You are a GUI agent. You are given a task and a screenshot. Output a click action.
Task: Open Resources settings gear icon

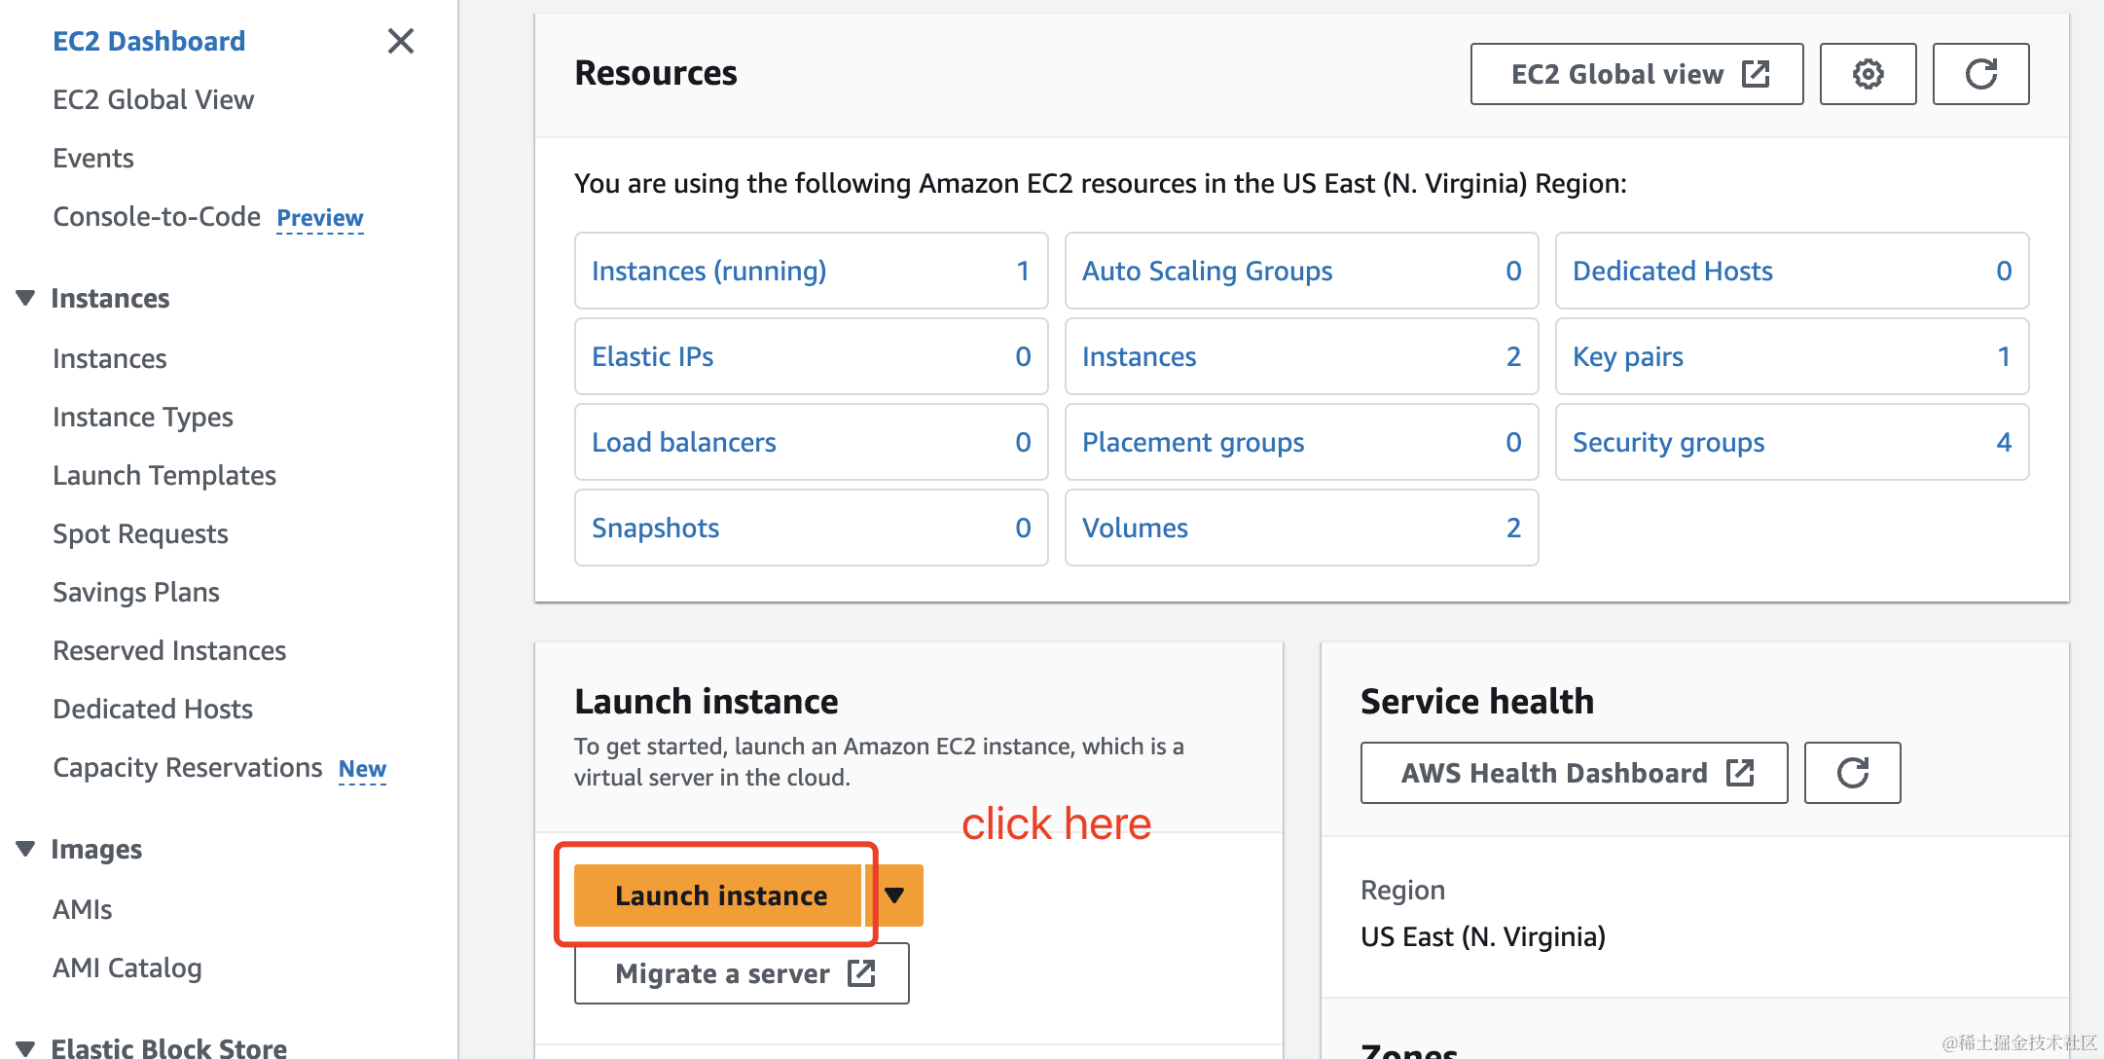pos(1868,74)
